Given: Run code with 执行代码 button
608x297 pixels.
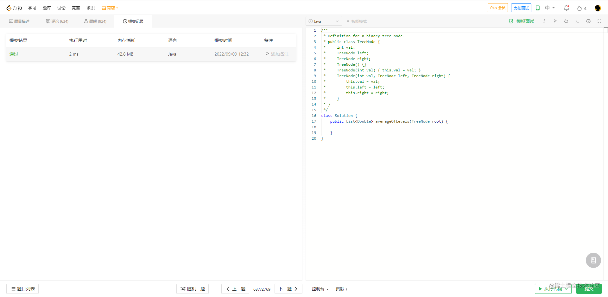Looking at the screenshot, I should (x=553, y=289).
